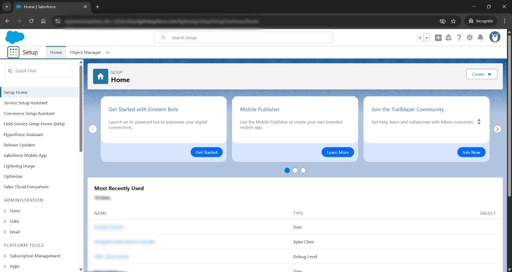Click the plus icon in the header
Image resolution: width=512 pixels, height=272 pixels.
pyautogui.click(x=438, y=37)
